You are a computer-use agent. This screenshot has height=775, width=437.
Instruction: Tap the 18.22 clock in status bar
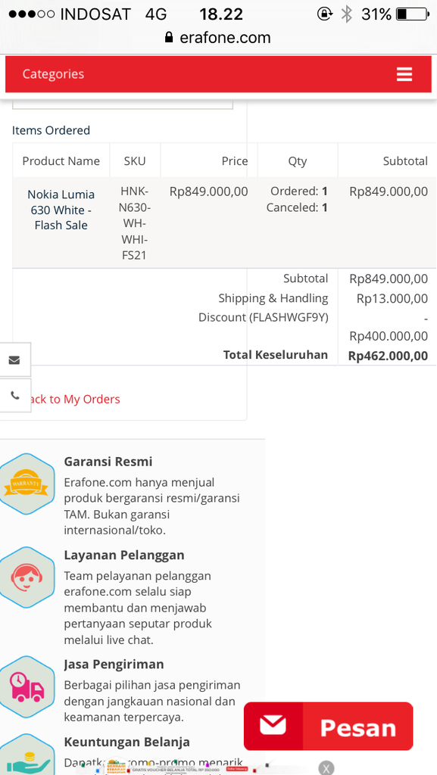tap(221, 14)
